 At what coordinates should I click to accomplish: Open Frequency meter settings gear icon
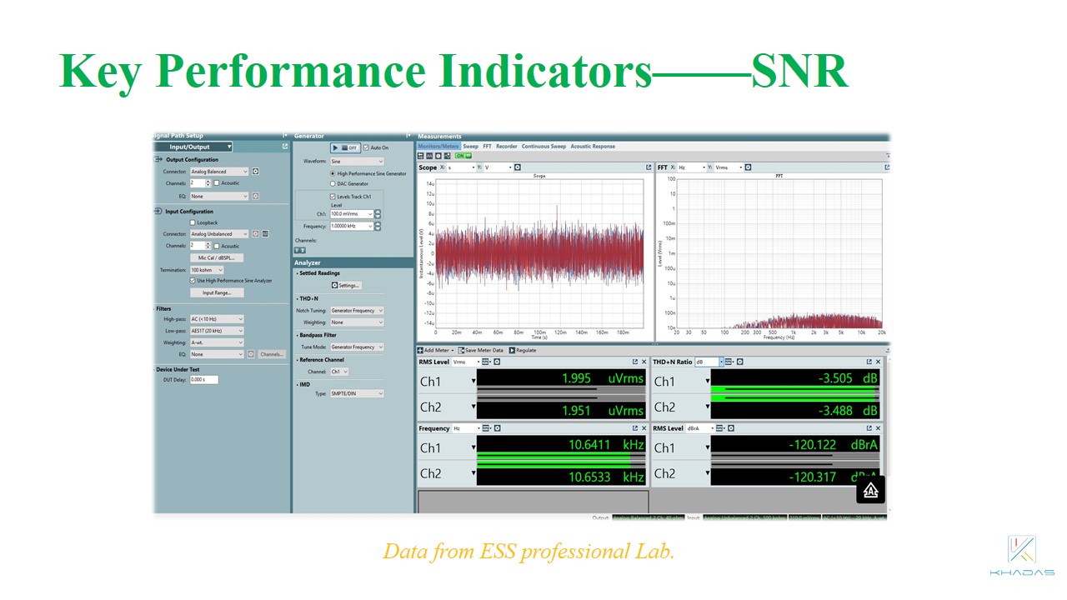coord(497,428)
